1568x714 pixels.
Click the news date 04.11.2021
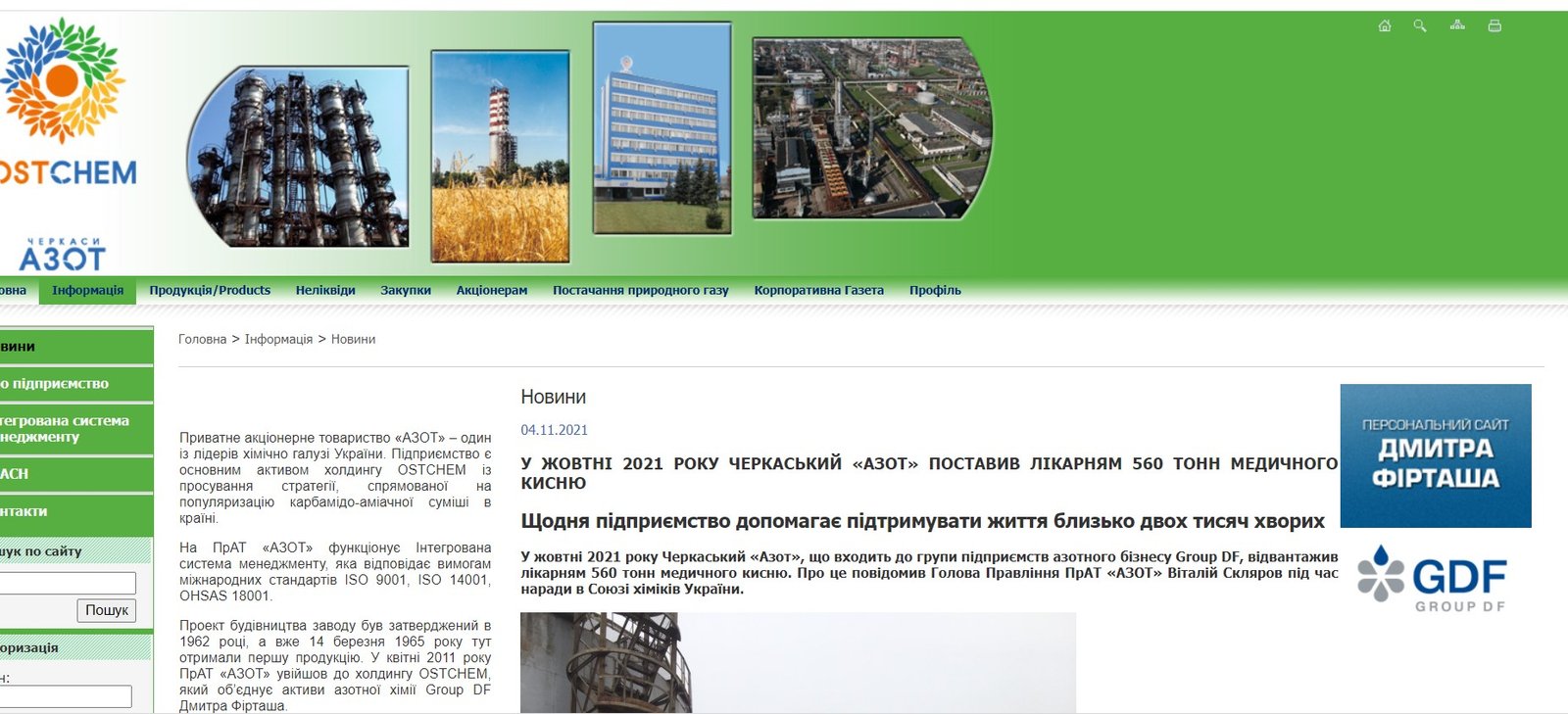click(x=555, y=430)
